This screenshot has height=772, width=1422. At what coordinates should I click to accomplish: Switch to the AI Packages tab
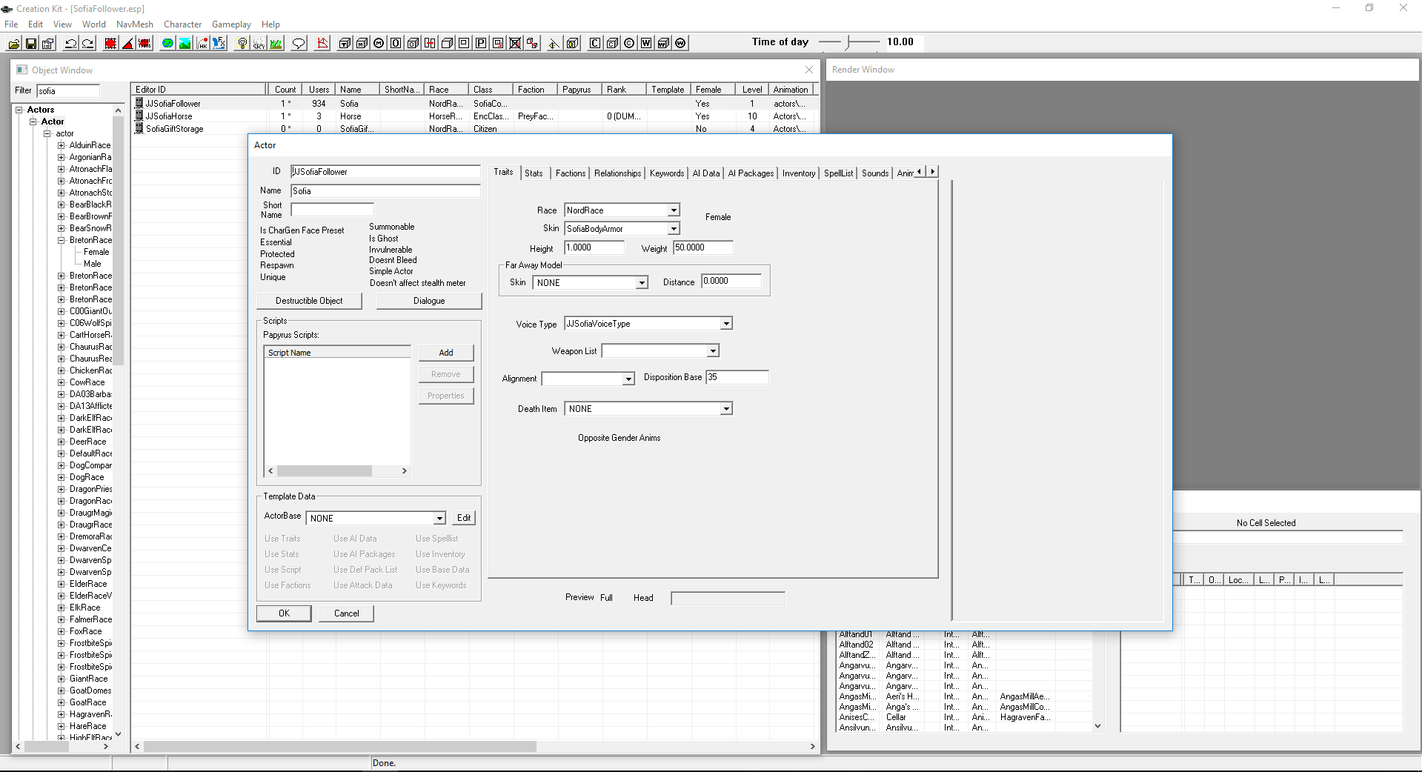pyautogui.click(x=751, y=173)
